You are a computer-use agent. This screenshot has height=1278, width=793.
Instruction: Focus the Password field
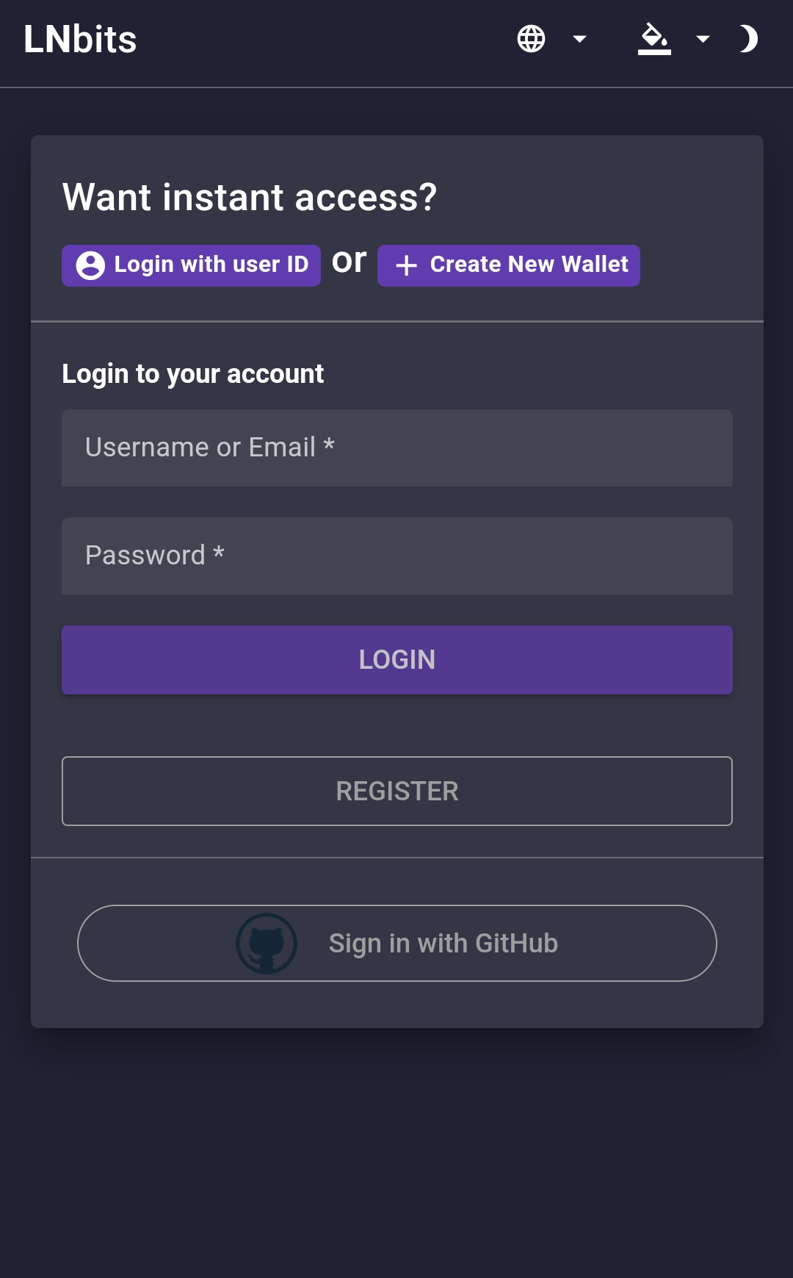click(x=397, y=556)
